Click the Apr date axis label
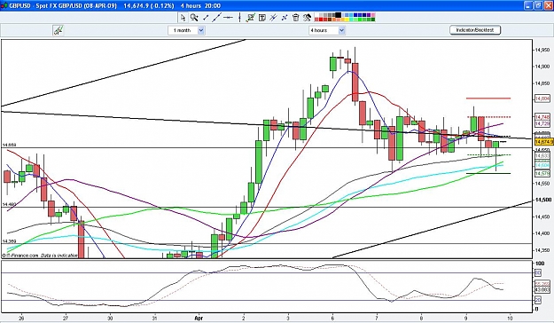 point(199,318)
